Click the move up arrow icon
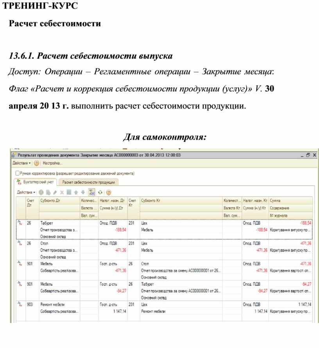The width and height of the screenshot is (319, 348). pyautogui.click(x=76, y=192)
